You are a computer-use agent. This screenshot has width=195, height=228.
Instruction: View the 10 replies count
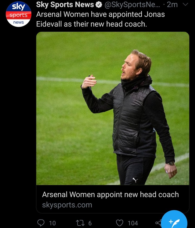pos(52,223)
